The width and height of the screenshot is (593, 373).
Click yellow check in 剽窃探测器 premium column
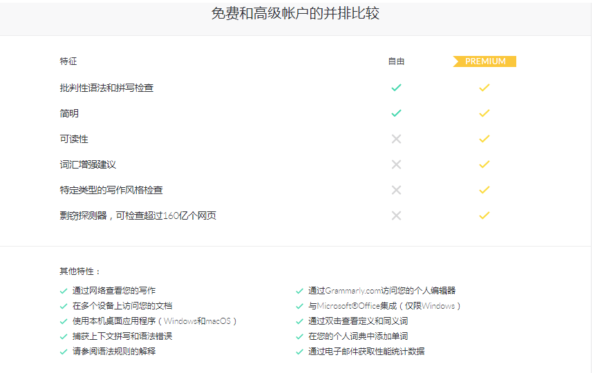pyautogui.click(x=484, y=216)
